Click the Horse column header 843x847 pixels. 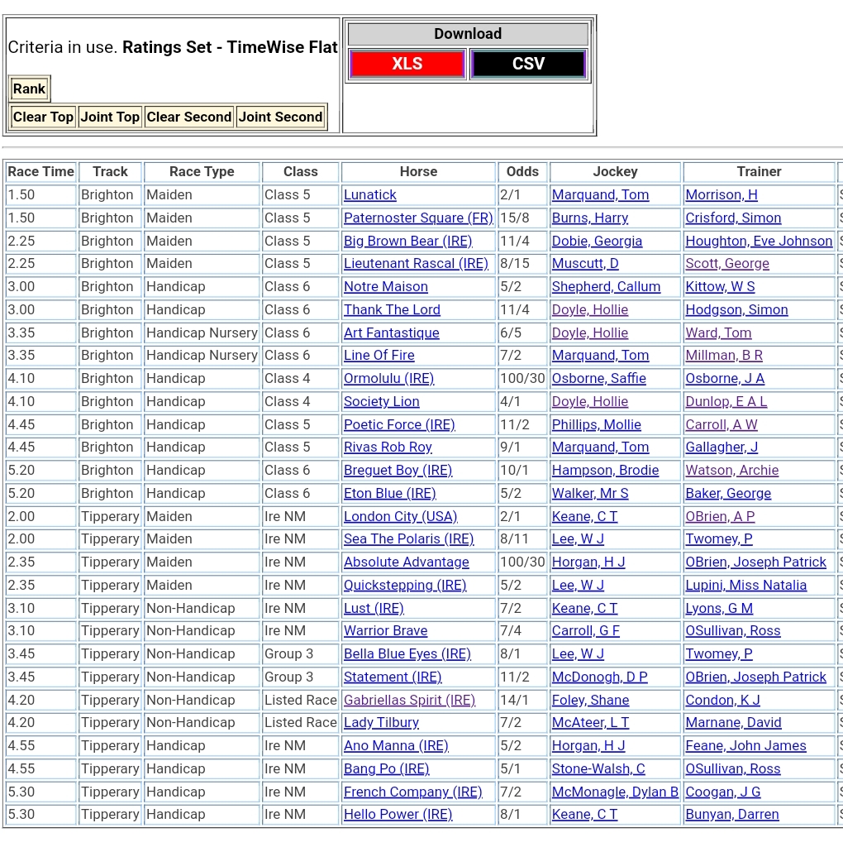418,172
